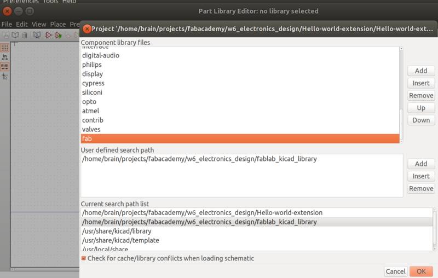The image size is (438, 278).
Task: Select the 'cypress' library entry
Action: point(240,83)
